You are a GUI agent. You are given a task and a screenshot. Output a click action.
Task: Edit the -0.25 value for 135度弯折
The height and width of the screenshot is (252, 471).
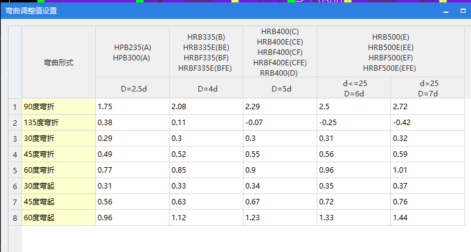[x=354, y=123]
